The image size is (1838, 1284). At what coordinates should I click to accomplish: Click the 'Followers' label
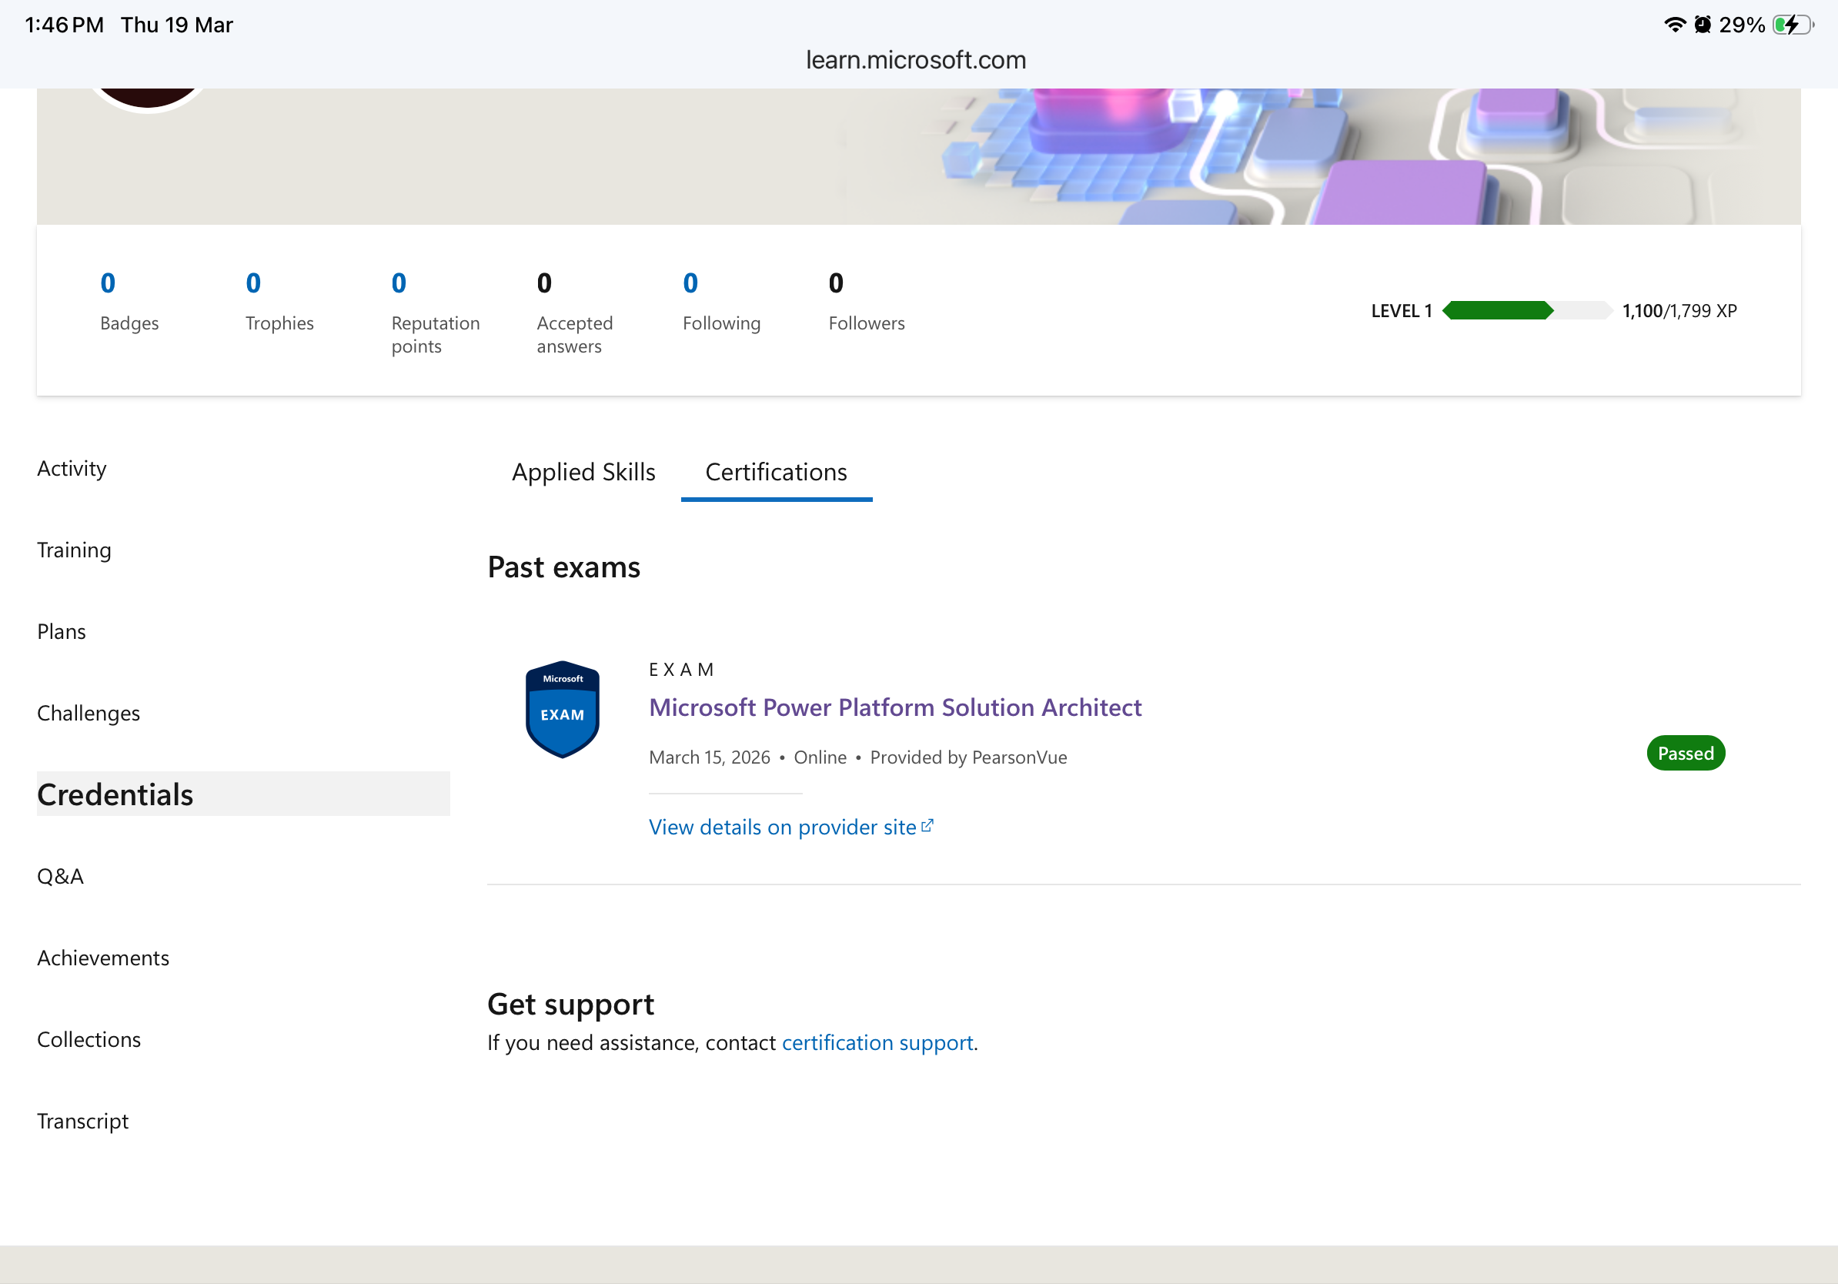point(866,323)
